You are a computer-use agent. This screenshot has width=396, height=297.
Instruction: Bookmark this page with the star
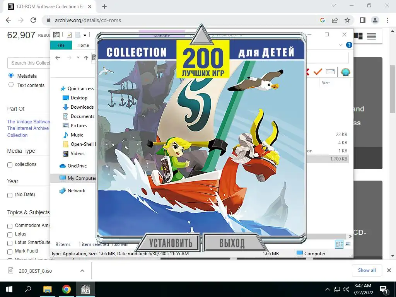[x=347, y=20]
